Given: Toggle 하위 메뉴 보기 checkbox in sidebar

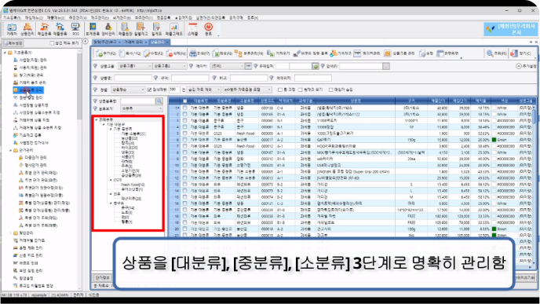Looking at the screenshot, I should (52, 43).
